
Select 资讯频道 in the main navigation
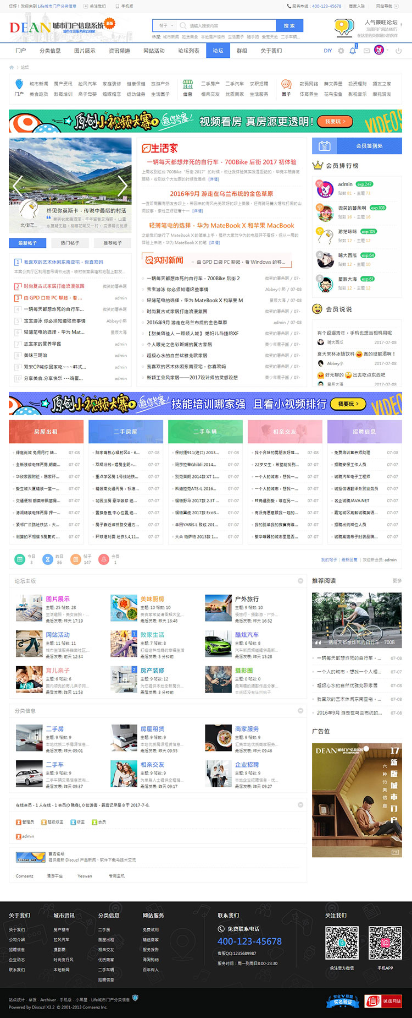(119, 51)
